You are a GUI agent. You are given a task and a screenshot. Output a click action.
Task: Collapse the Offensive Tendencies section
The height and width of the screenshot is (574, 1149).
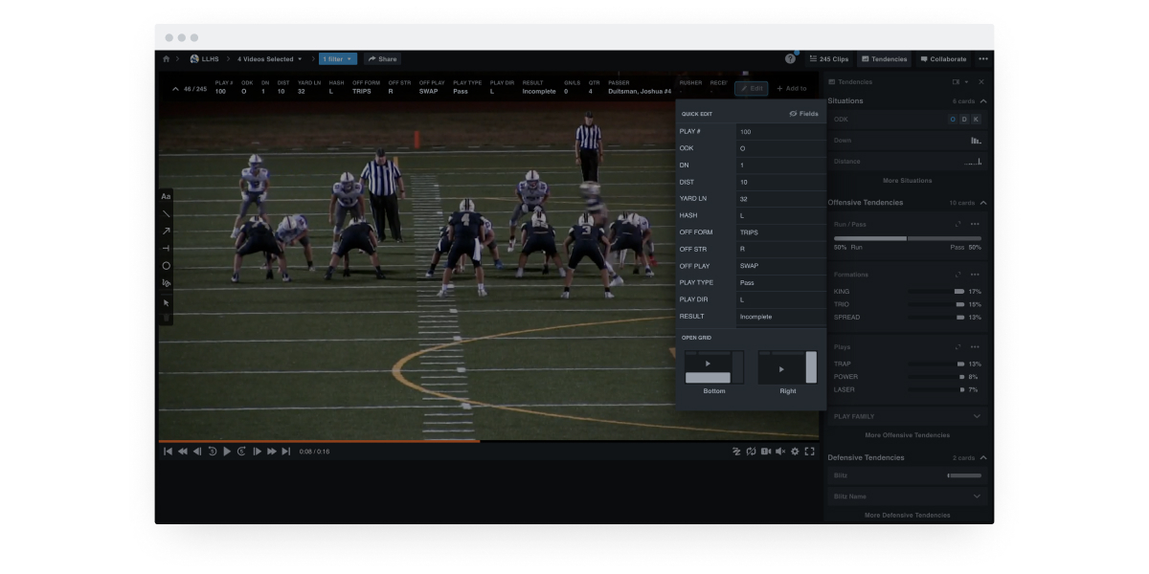pyautogui.click(x=983, y=203)
